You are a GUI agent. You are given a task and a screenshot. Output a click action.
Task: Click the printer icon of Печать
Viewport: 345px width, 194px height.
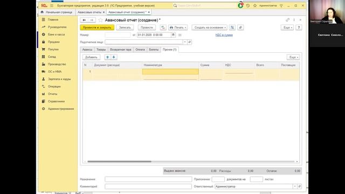[171, 27]
